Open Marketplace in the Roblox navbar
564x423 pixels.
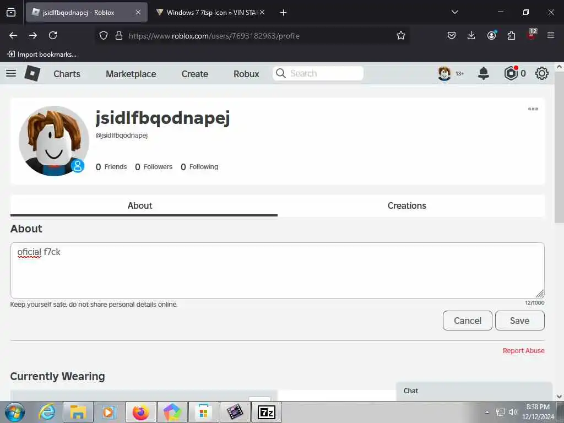click(x=131, y=74)
